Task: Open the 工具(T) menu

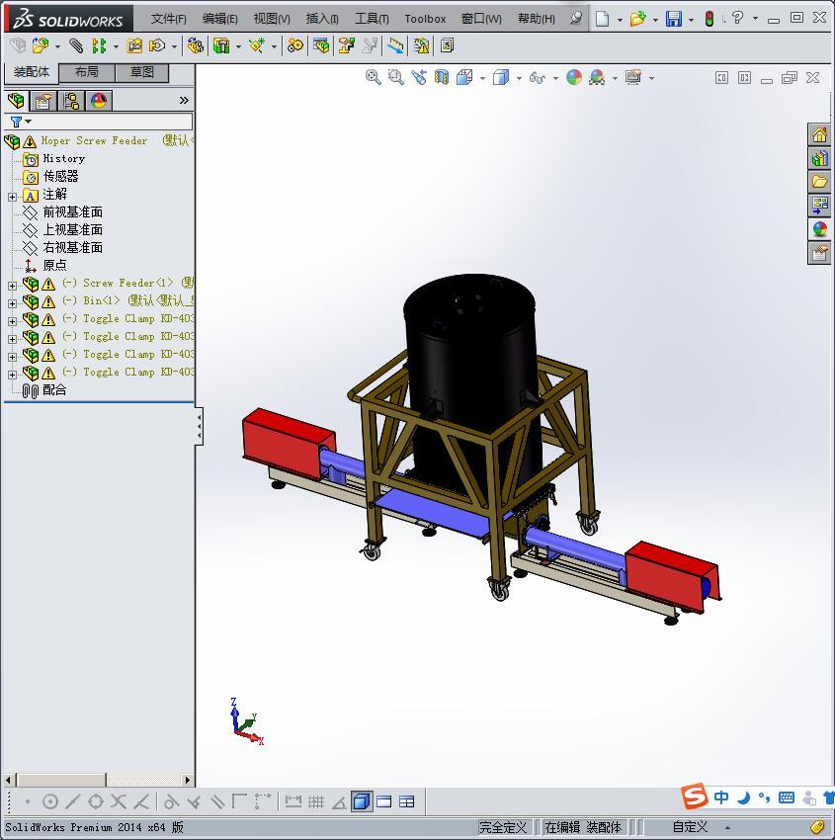Action: 372,19
